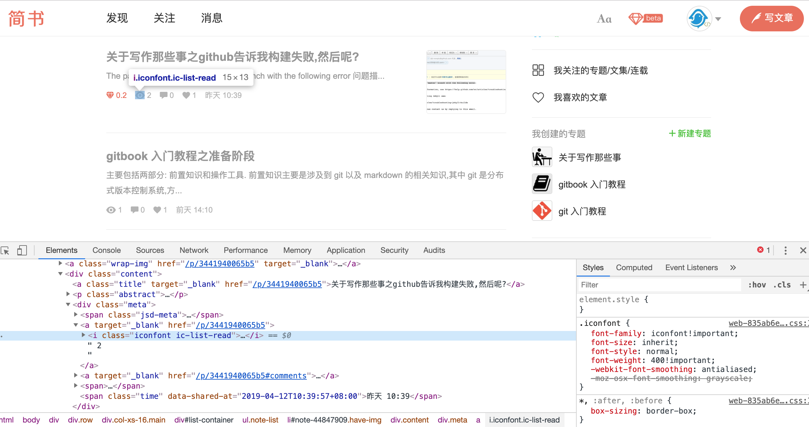
Task: Click the heart icon for 我喜欢的文章
Action: (538, 97)
